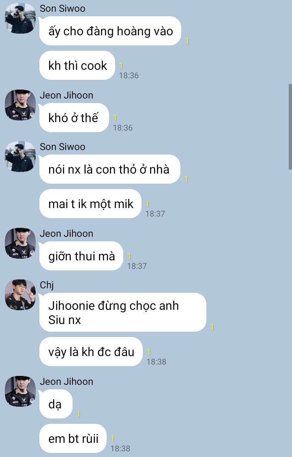
Task: Select the 'kh thì cook' bubble
Action: tap(77, 65)
